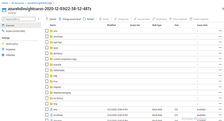
Task: Click the Search (Ctrl+/) field
Action: 19,19
